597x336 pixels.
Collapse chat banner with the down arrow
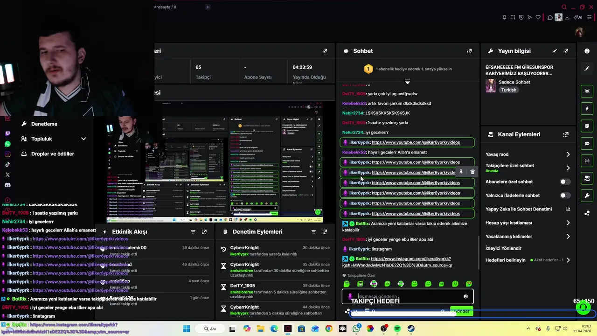tap(408, 82)
